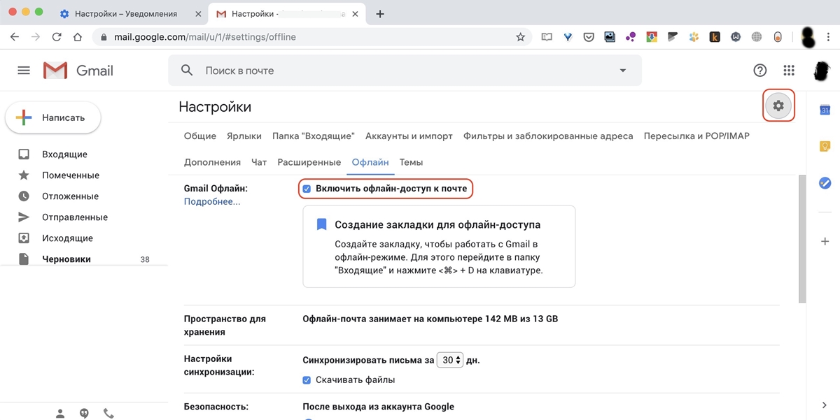
Task: Open the Snoozed folder
Action: pyautogui.click(x=70, y=196)
